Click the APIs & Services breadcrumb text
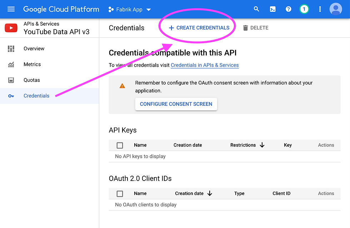 pyautogui.click(x=41, y=24)
